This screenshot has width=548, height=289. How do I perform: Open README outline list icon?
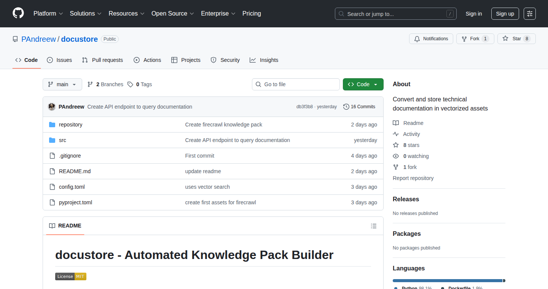point(374,226)
